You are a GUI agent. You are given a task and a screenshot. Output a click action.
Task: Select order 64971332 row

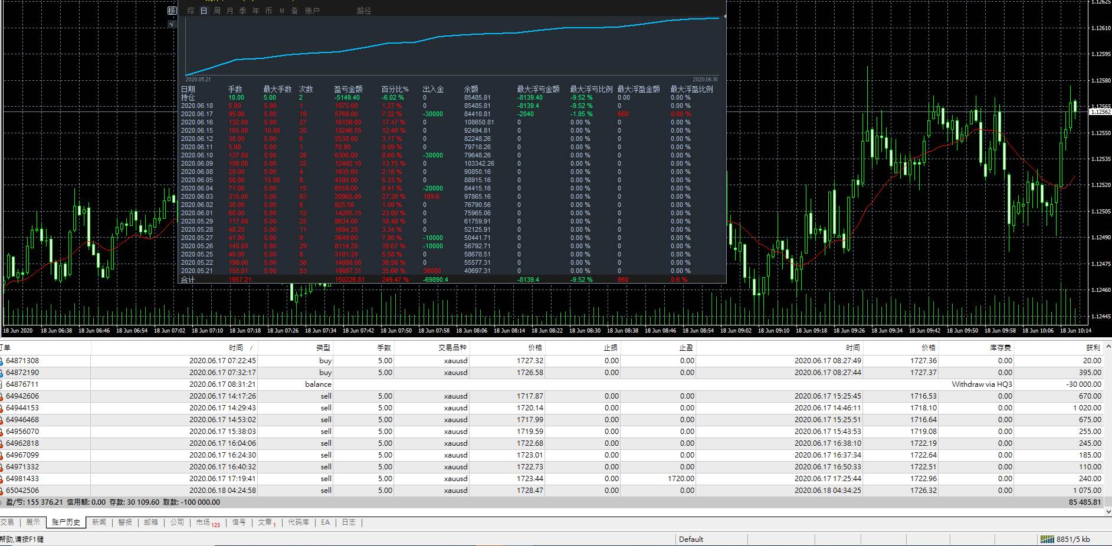tap(552, 466)
